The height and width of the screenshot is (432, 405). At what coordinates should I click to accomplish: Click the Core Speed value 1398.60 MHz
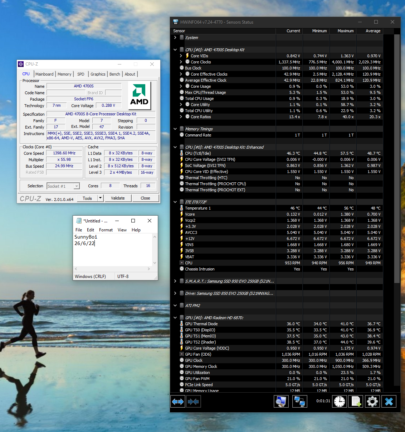point(64,153)
